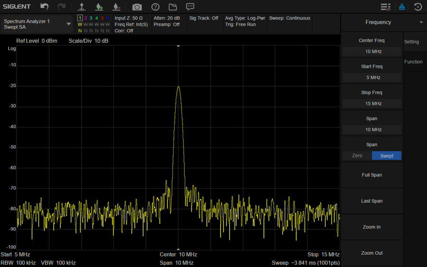Edit the Start Freq 5 MHz field
This screenshot has width=427, height=267.
coord(371,78)
